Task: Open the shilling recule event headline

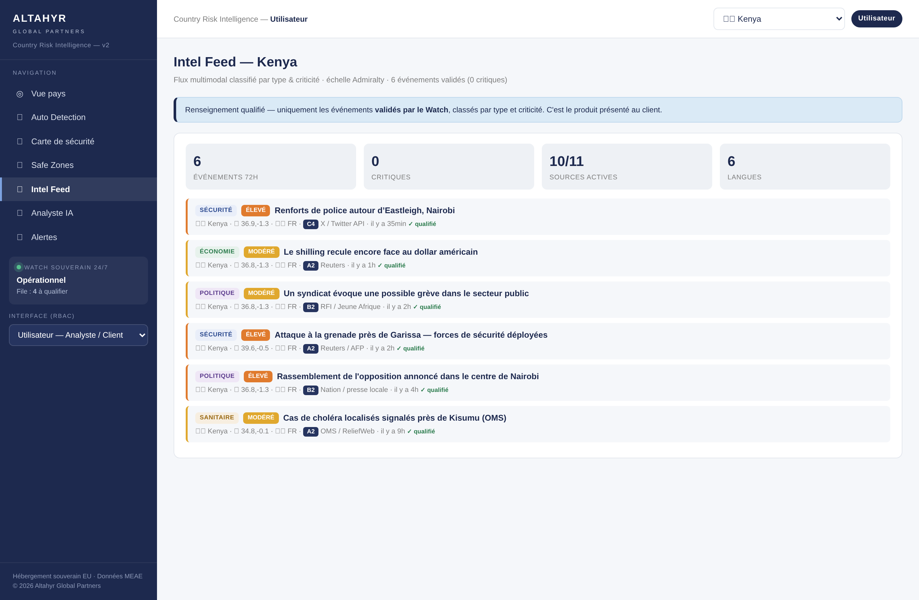Action: (380, 252)
